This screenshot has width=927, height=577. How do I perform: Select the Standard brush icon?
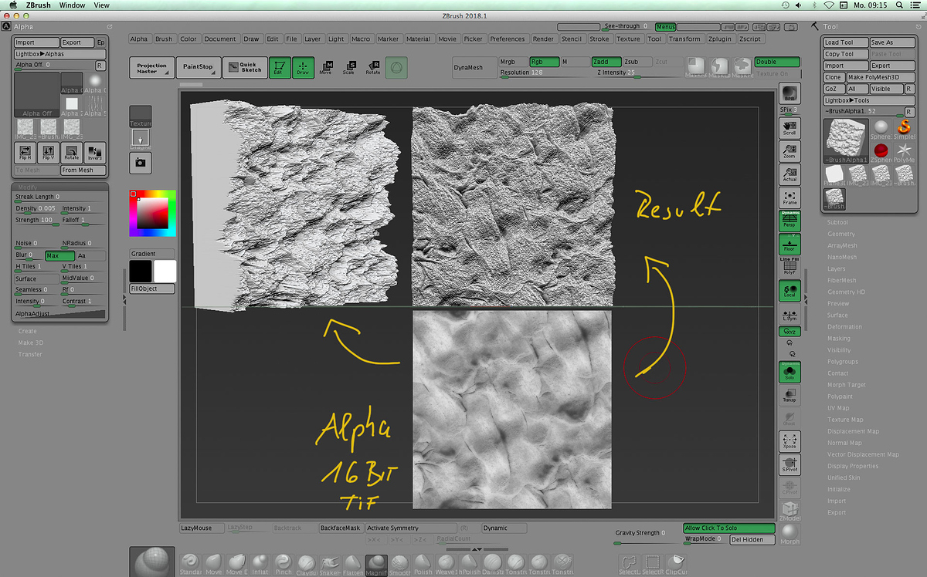(x=191, y=565)
